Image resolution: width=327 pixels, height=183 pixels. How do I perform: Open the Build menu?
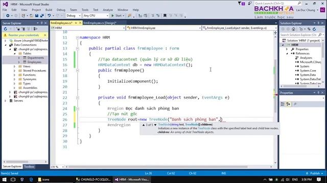(49, 10)
